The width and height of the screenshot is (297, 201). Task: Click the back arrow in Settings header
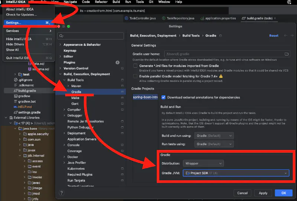tap(285, 36)
